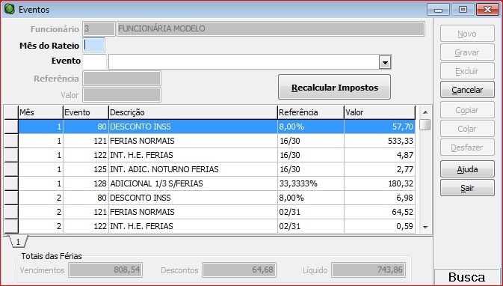Click the Colar button

[467, 129]
